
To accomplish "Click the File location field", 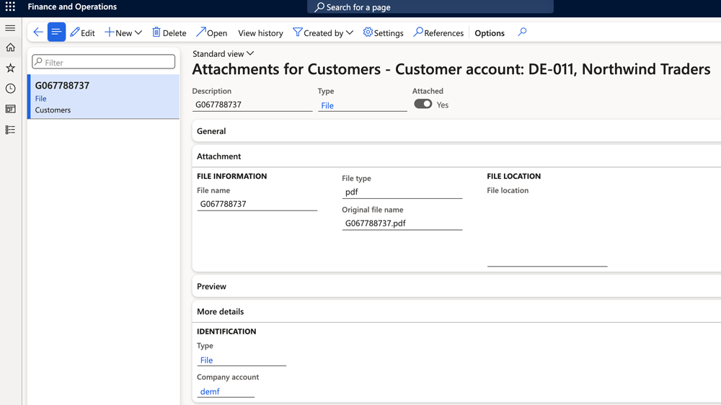I will click(547, 232).
